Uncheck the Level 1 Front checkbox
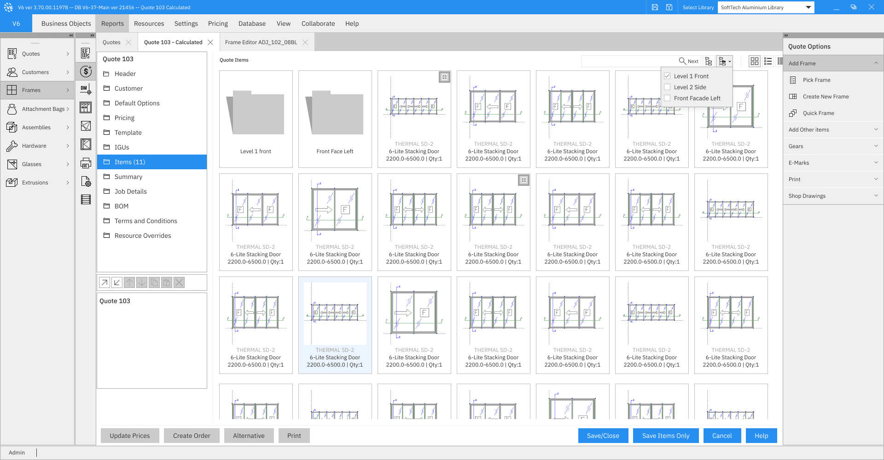Screen dimensions: 884x460 tap(667, 75)
